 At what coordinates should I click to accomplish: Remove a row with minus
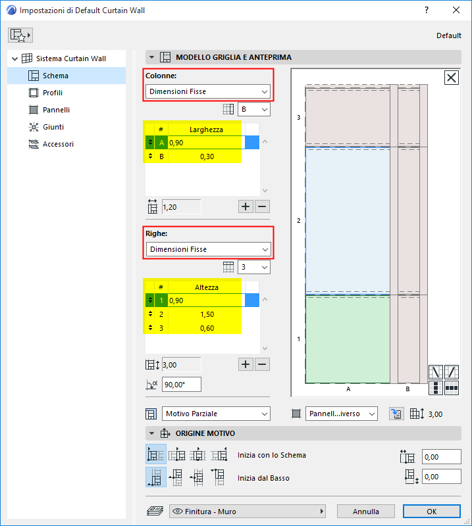262,364
